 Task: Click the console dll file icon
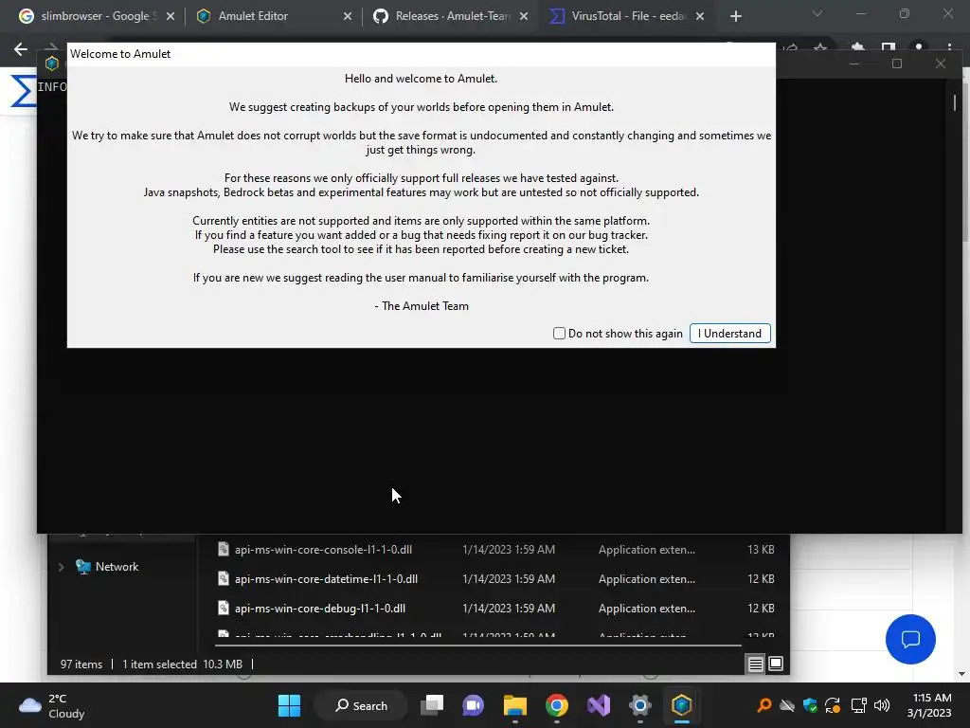point(224,549)
